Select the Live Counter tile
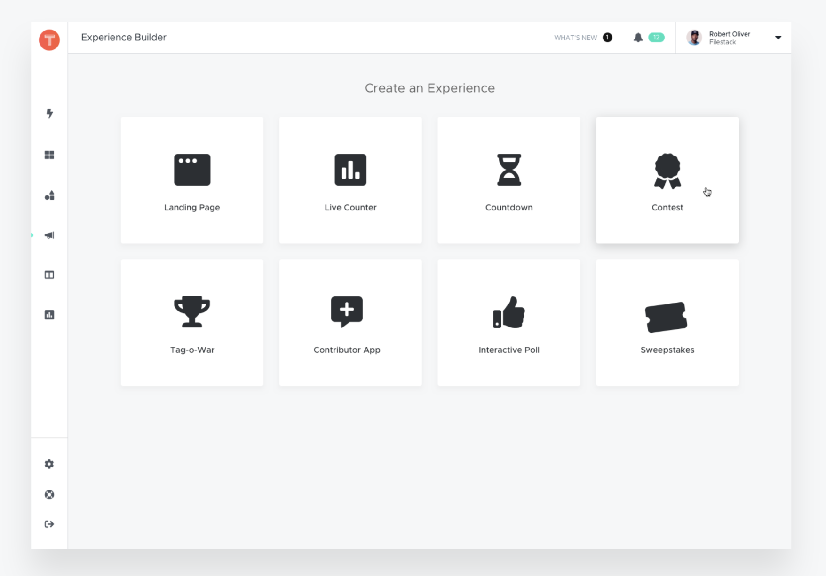This screenshot has width=826, height=576. (350, 180)
